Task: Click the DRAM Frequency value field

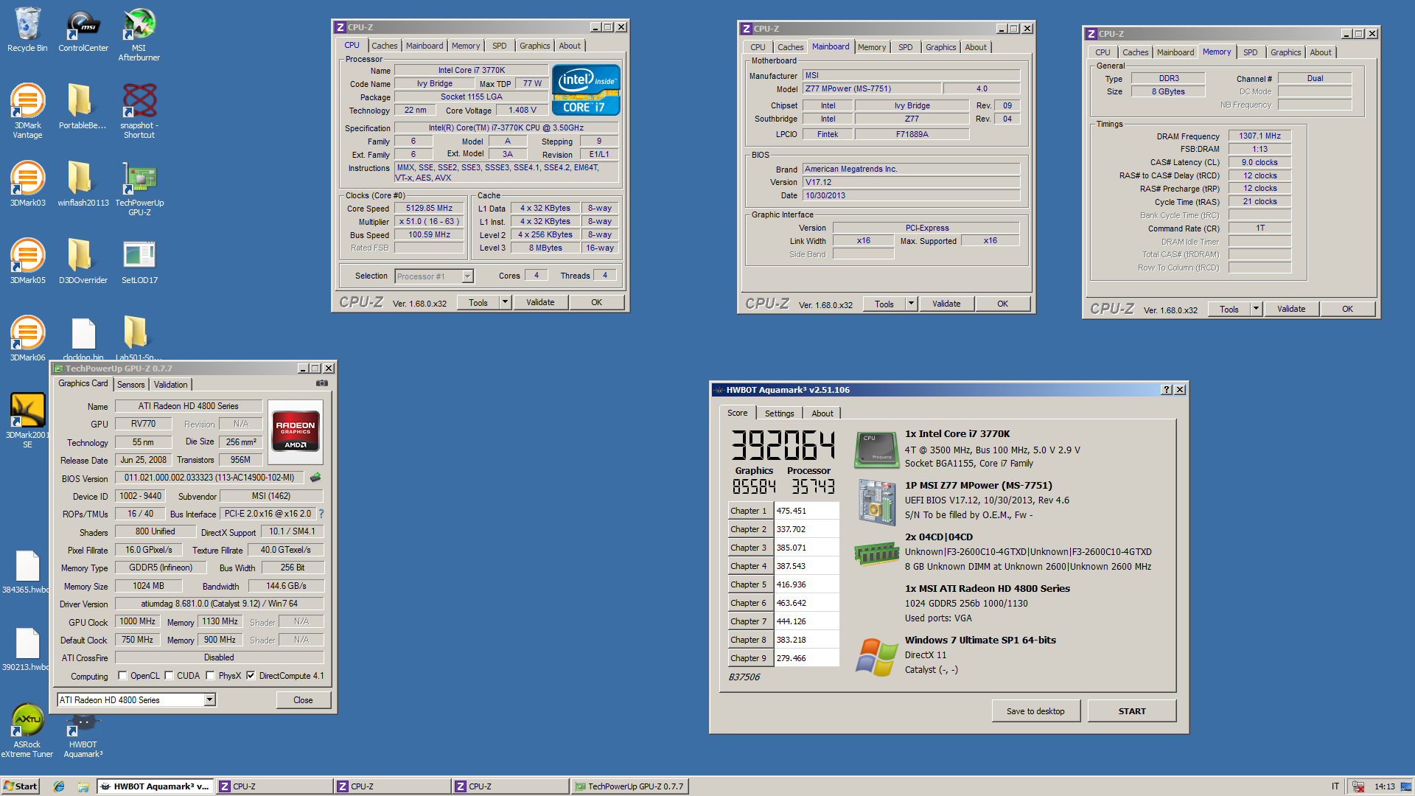Action: [x=1259, y=136]
